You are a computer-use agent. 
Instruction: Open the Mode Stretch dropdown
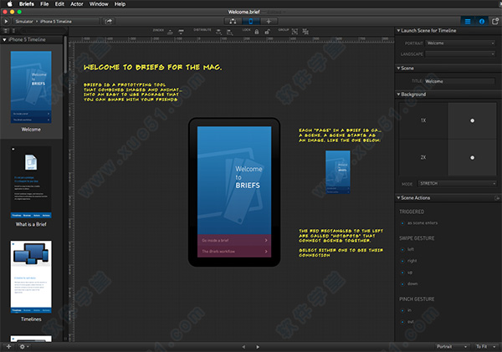[457, 184]
